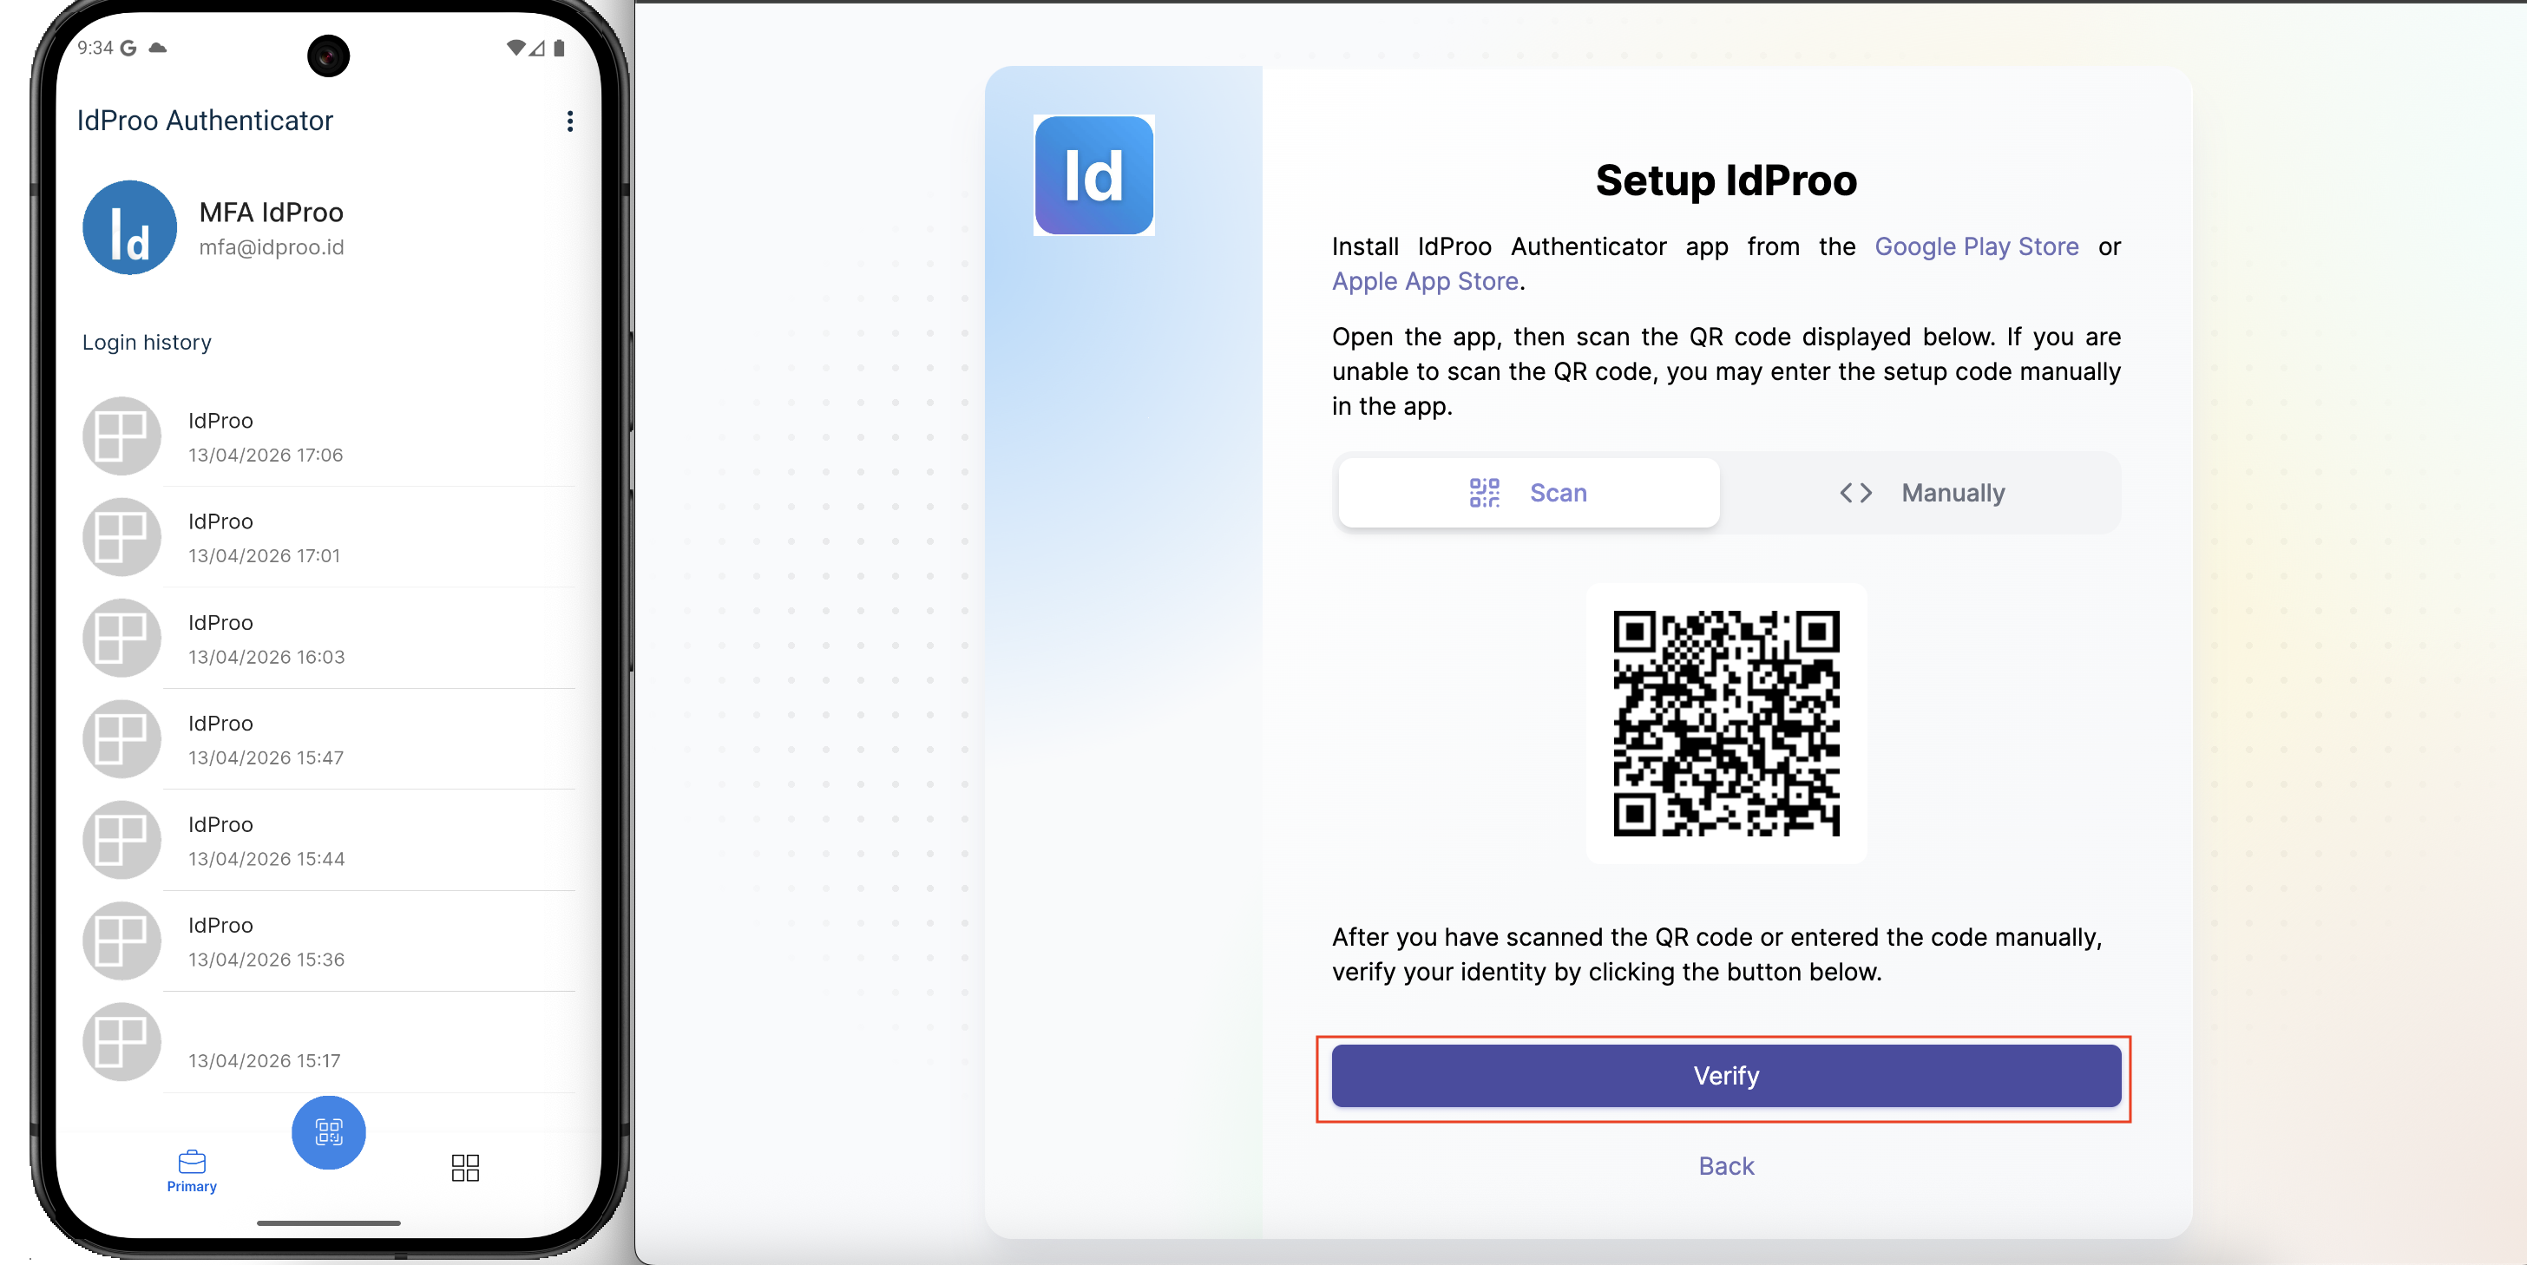2527x1265 pixels.
Task: Select the Primary tab in bottom navigation
Action: click(x=191, y=1170)
